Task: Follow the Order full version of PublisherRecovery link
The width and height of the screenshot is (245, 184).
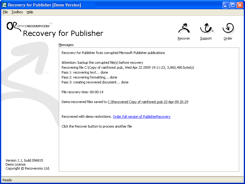Action: click(141, 117)
